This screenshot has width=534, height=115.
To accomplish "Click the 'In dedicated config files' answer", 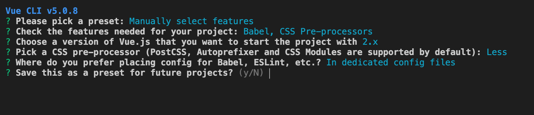I will (391, 62).
